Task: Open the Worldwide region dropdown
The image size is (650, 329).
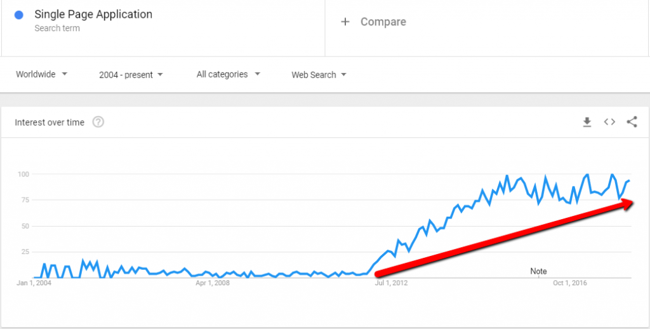Action: (x=41, y=74)
